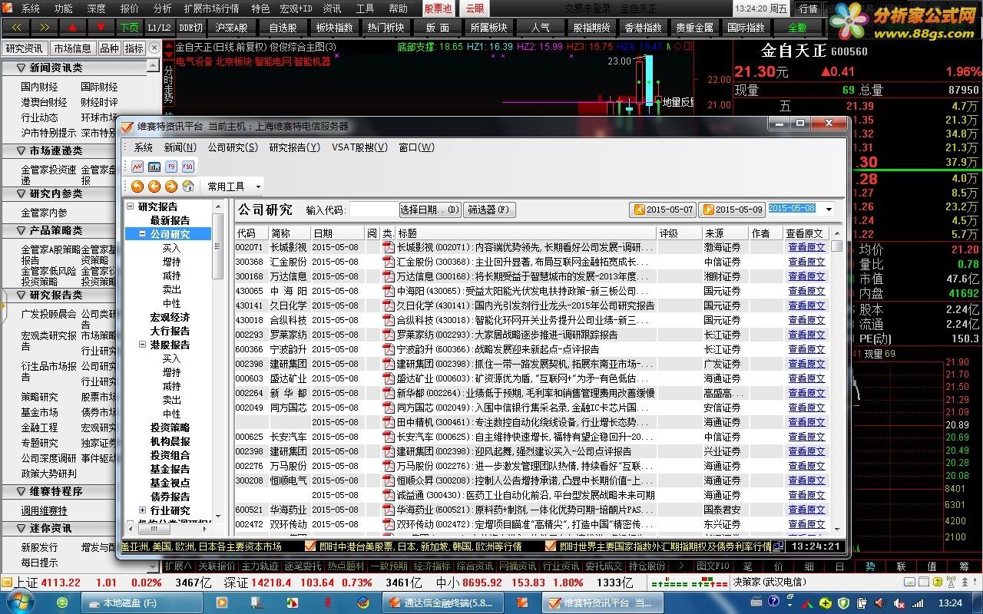Viewport: 983px width, 614px height.
Task: Select 最新报告 in the tree
Action: [x=170, y=220]
